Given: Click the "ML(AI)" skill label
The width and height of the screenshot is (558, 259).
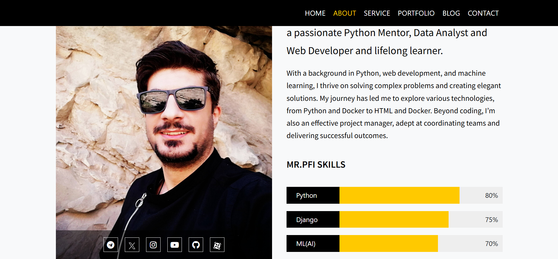Looking at the screenshot, I should pos(306,244).
